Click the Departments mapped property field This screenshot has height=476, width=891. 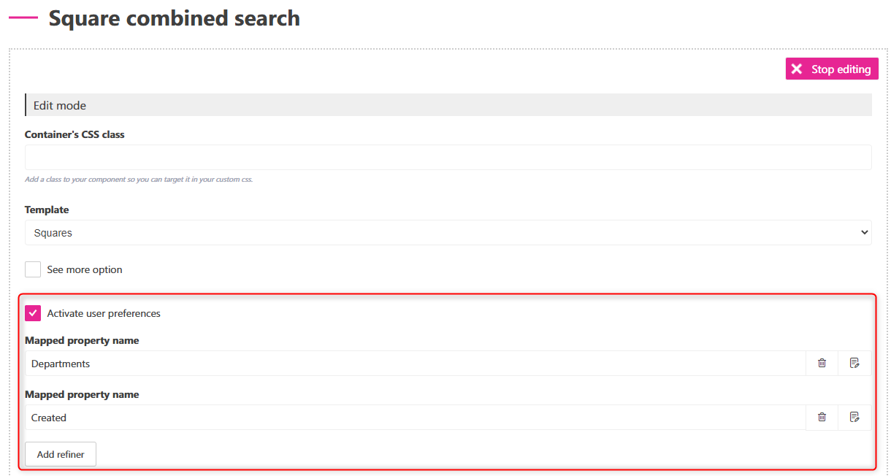(x=416, y=363)
